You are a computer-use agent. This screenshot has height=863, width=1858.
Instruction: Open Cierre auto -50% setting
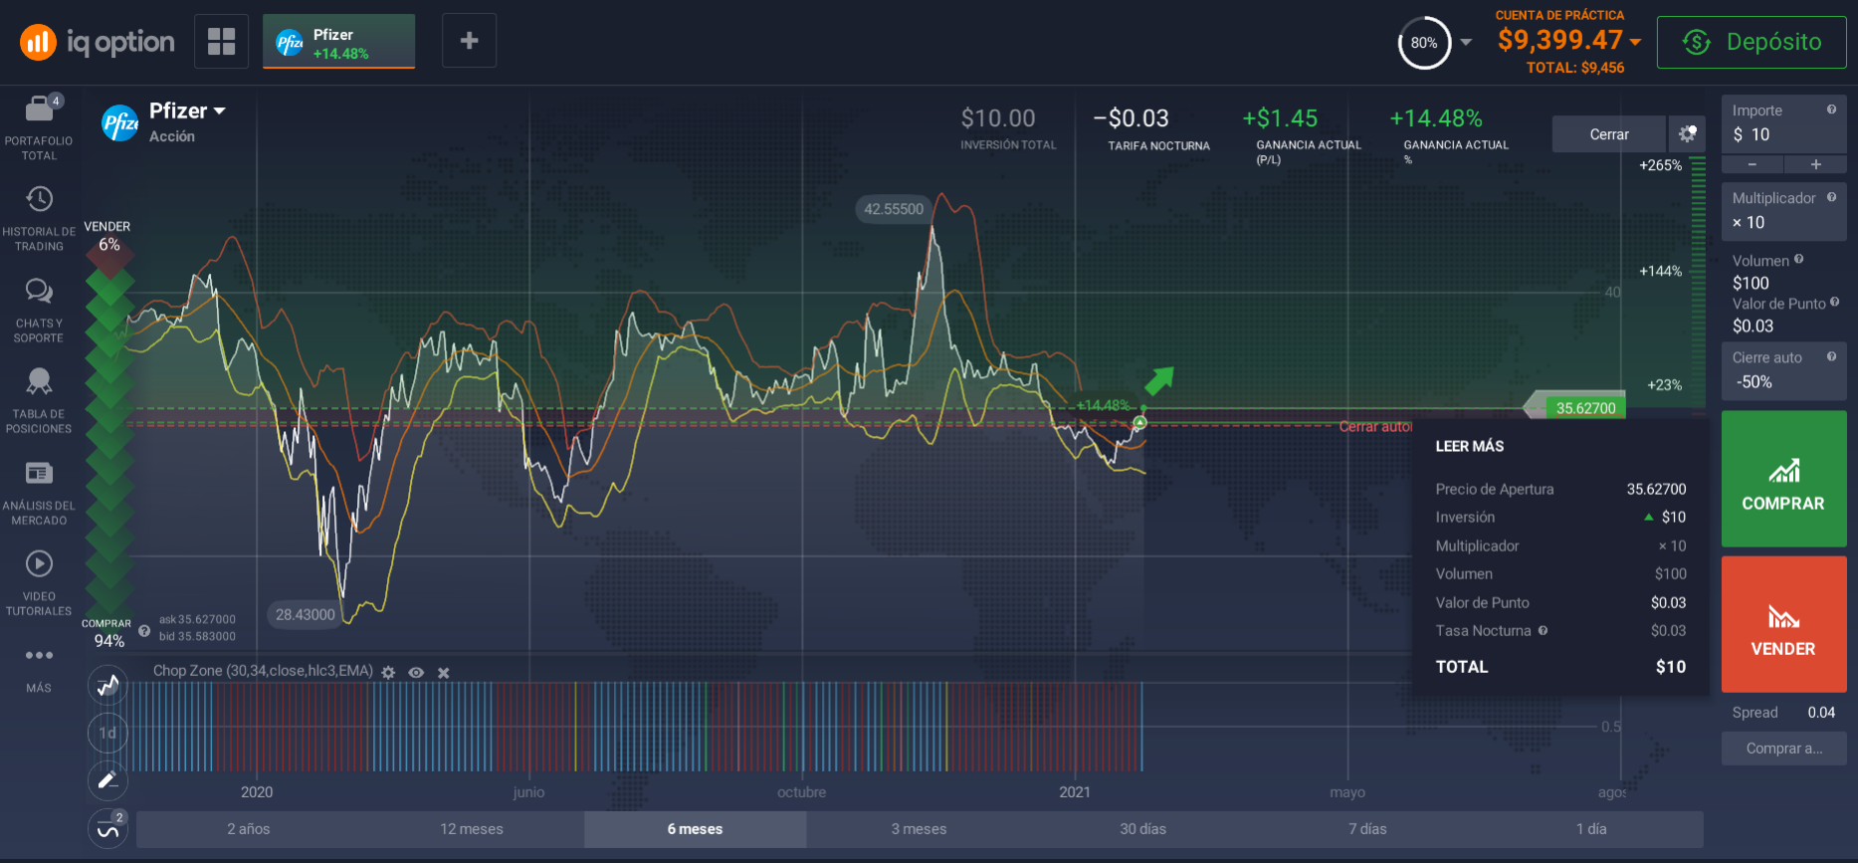[x=1783, y=370]
